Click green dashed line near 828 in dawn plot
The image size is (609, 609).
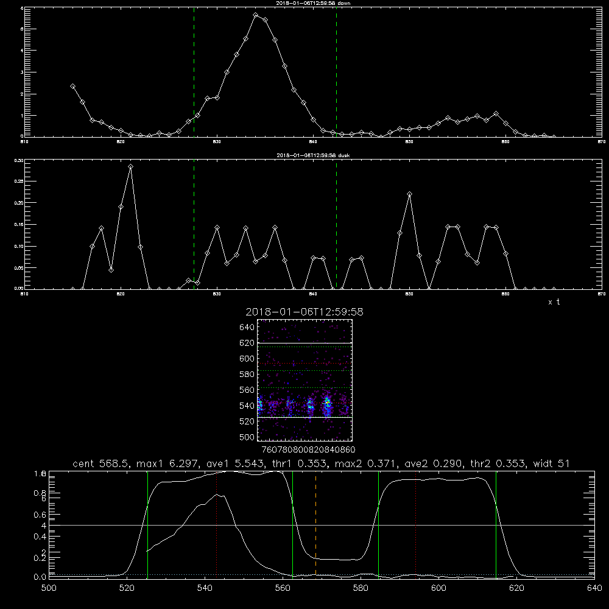point(194,72)
